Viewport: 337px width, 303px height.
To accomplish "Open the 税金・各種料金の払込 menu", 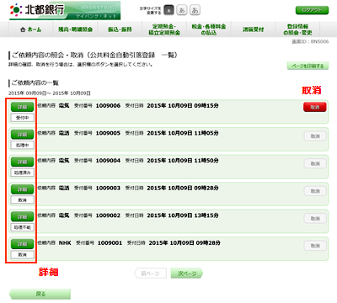I will tap(209, 29).
